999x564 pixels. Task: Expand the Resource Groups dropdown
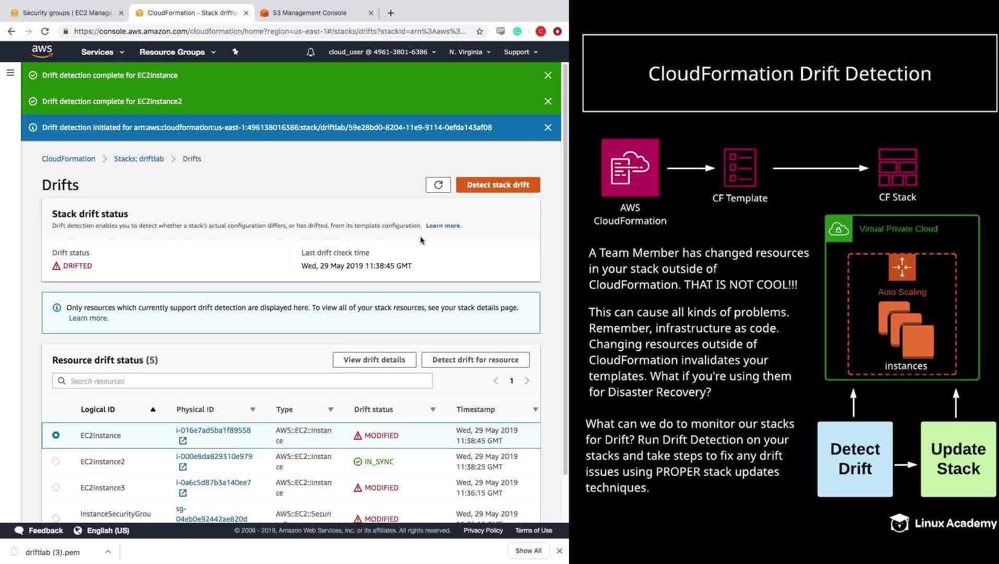tap(177, 52)
